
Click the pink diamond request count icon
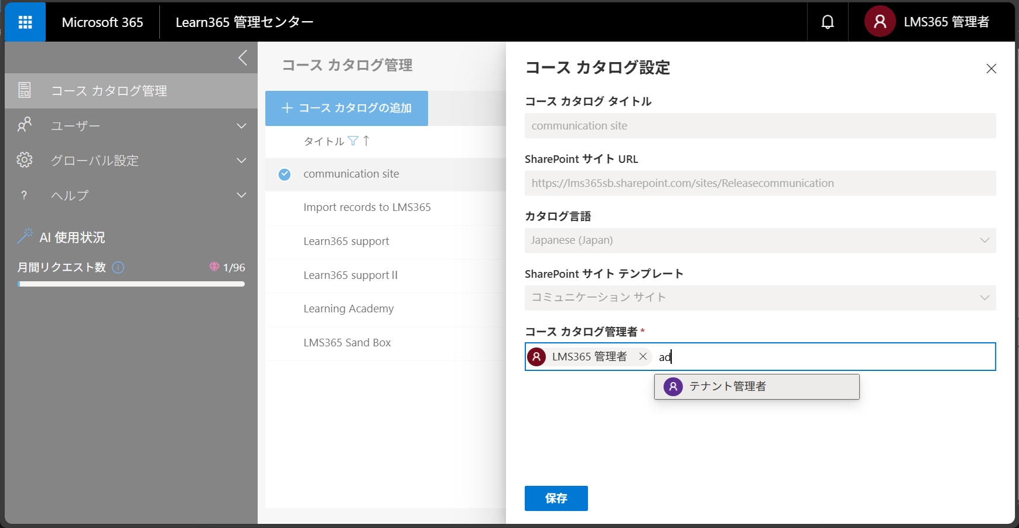pos(214,267)
